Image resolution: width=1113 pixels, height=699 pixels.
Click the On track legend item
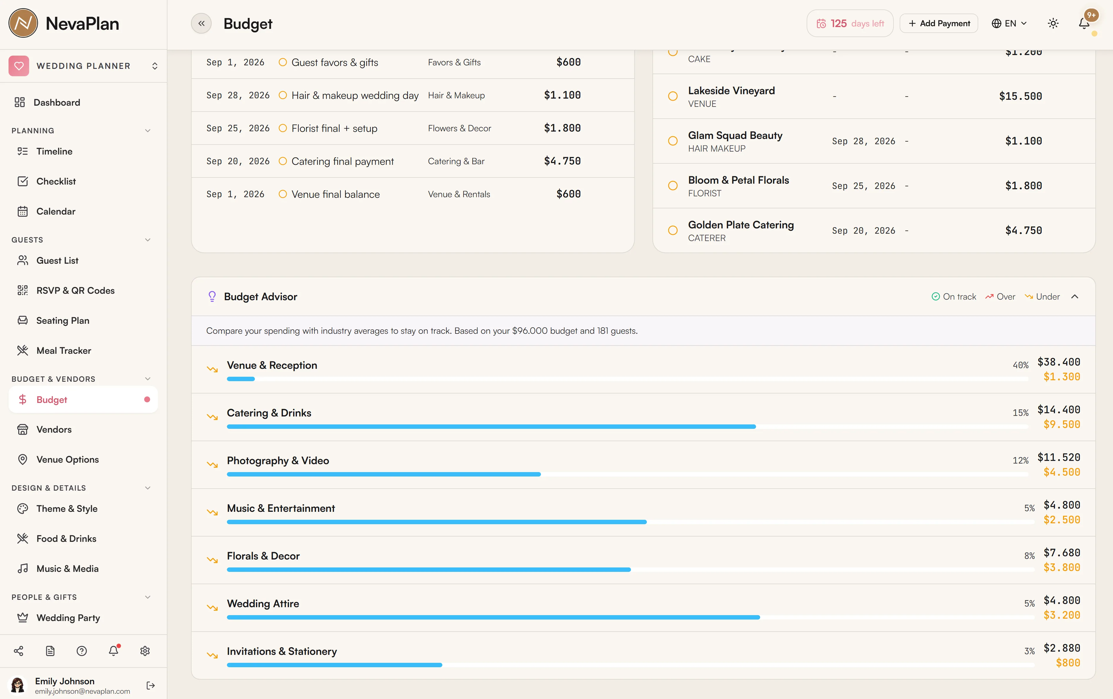click(x=954, y=297)
